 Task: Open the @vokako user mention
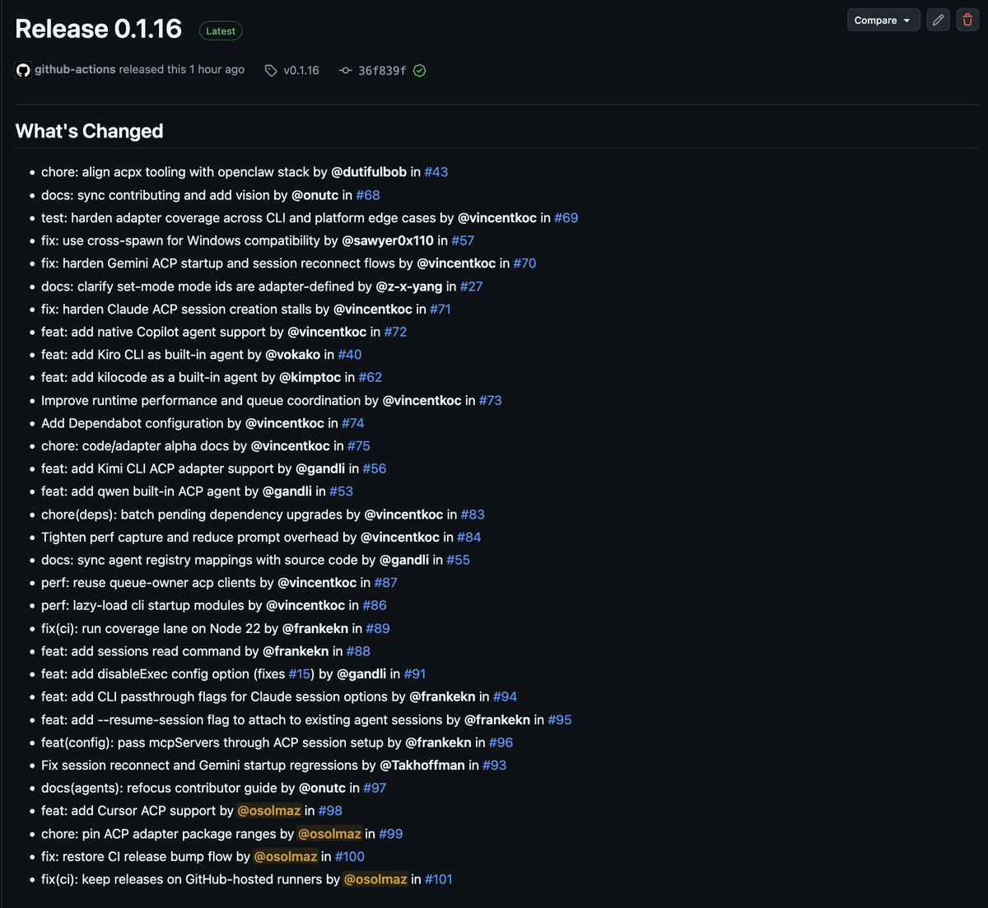point(293,355)
